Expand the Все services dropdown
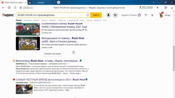175x98 pixels. (x=105, y=20)
